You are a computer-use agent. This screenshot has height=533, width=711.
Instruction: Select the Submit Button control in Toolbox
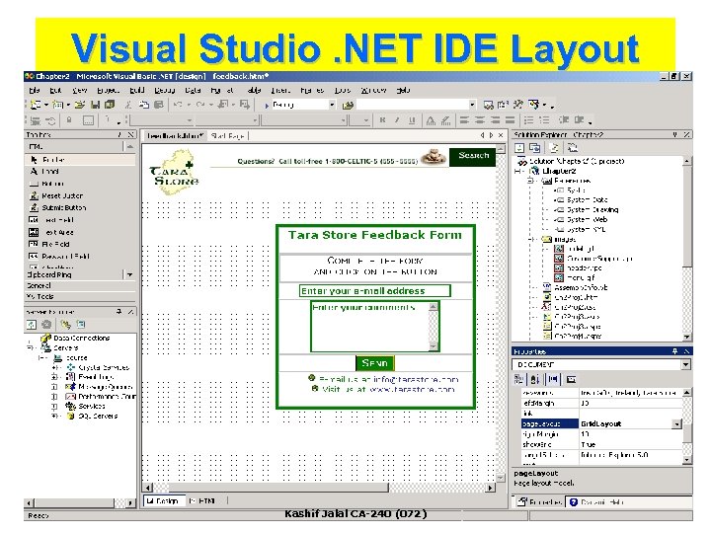[80, 207]
